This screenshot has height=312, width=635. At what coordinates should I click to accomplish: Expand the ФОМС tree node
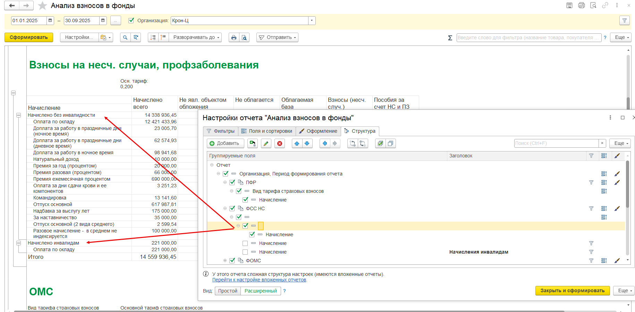(x=225, y=261)
